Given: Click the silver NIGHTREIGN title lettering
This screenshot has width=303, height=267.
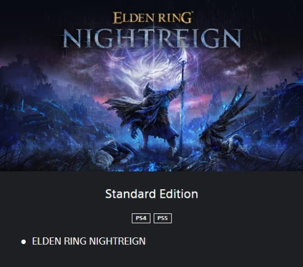Looking at the screenshot, I should click(x=152, y=38).
